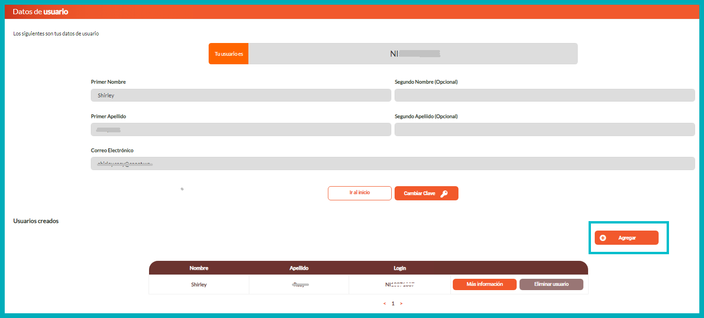Click the Eliminar usuario button
The image size is (704, 318).
551,284
